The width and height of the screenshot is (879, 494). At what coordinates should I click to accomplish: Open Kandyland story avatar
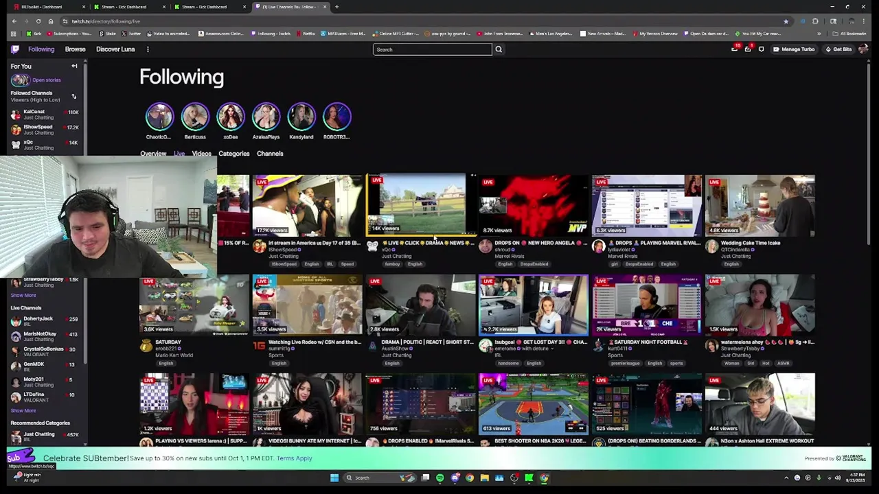coord(301,117)
